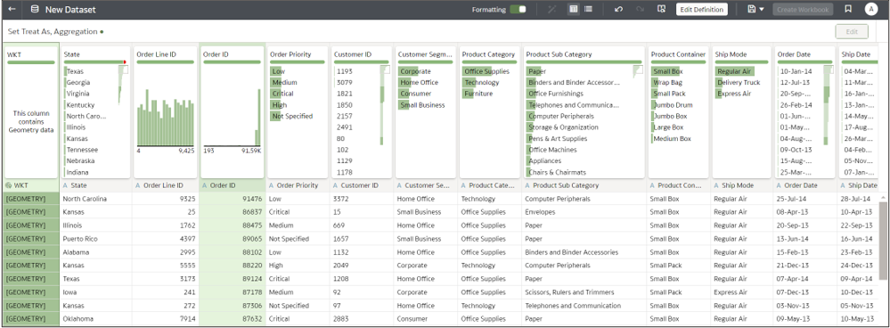
Task: Click the magic wand quality insights icon
Action: (x=552, y=9)
